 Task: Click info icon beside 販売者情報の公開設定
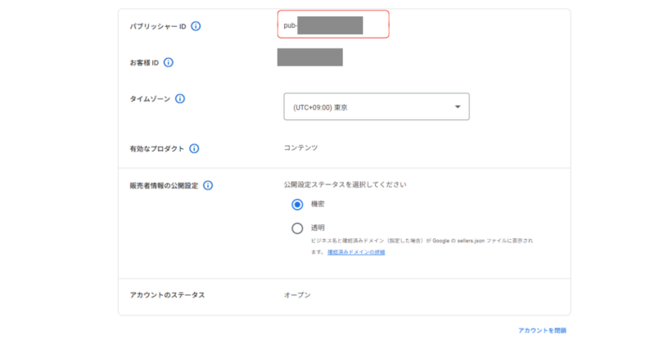click(x=208, y=186)
